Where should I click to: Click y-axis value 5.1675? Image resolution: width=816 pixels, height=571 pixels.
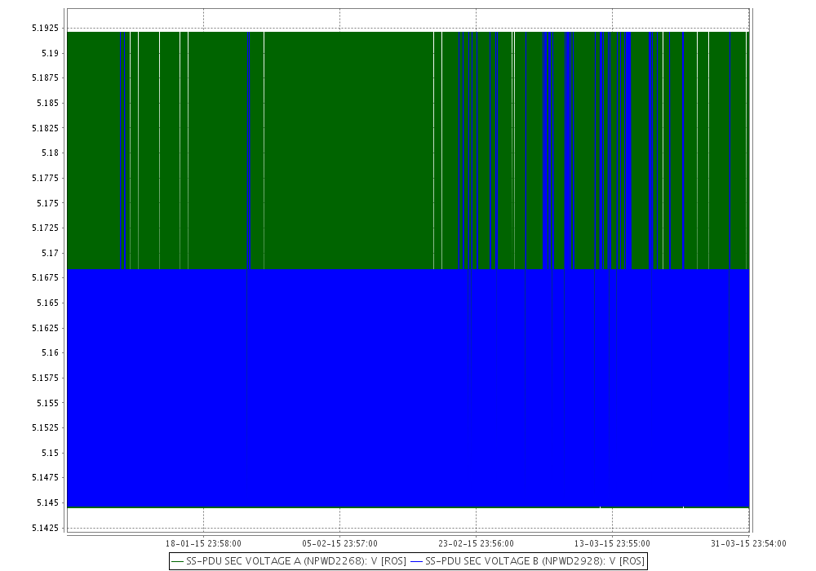pyautogui.click(x=45, y=277)
